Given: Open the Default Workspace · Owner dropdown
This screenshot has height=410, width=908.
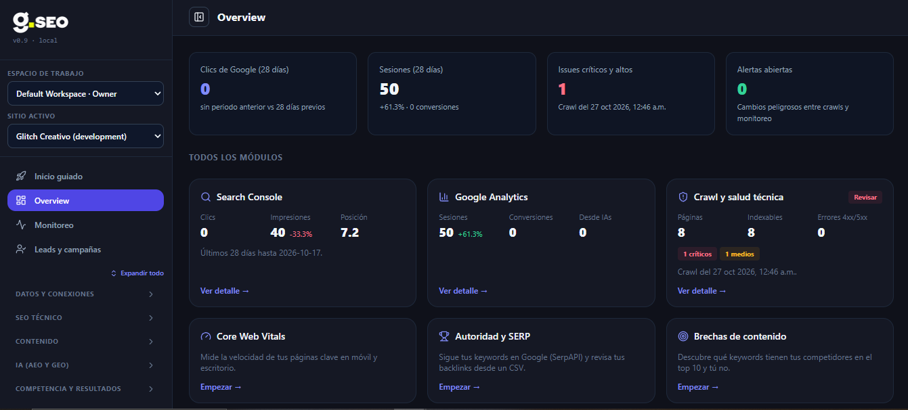Looking at the screenshot, I should (85, 94).
